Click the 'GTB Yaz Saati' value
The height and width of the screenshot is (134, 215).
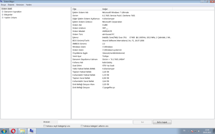[108, 66]
